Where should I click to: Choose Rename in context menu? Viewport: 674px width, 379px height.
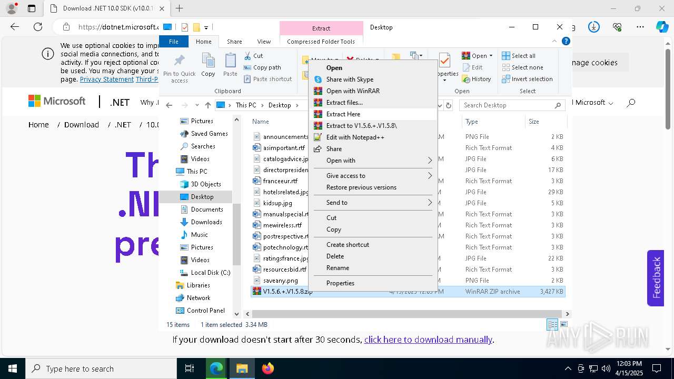click(373, 268)
